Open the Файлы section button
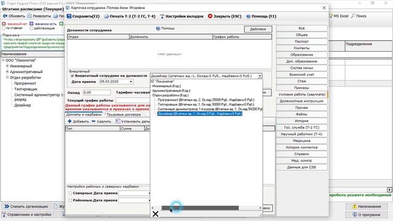This screenshot has height=221, width=393. click(x=302, y=114)
